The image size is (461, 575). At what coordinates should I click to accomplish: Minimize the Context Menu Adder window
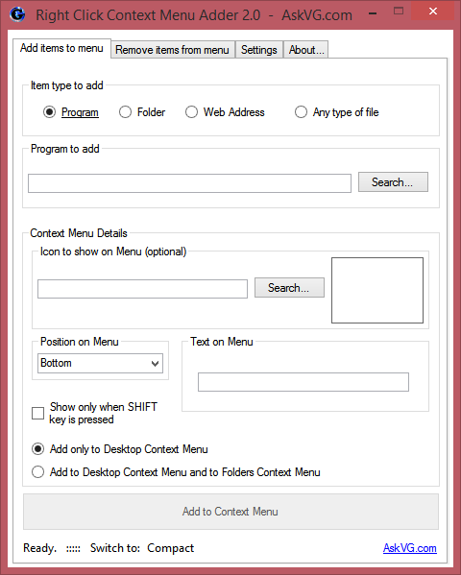tap(373, 13)
